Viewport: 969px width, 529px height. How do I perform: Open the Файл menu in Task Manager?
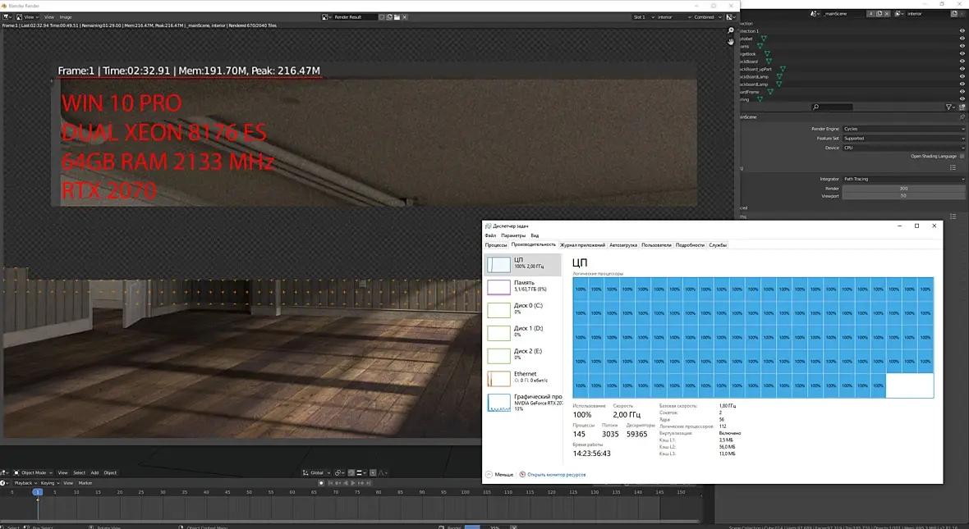[x=491, y=236]
